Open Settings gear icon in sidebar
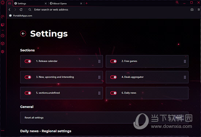 point(3,52)
